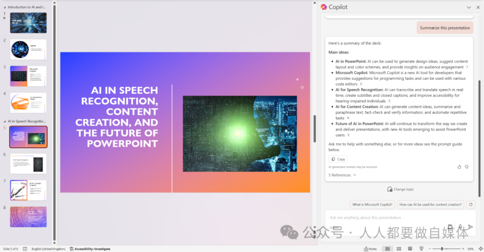
Task: Open Copilot pane options chevron
Action: tap(469, 7)
